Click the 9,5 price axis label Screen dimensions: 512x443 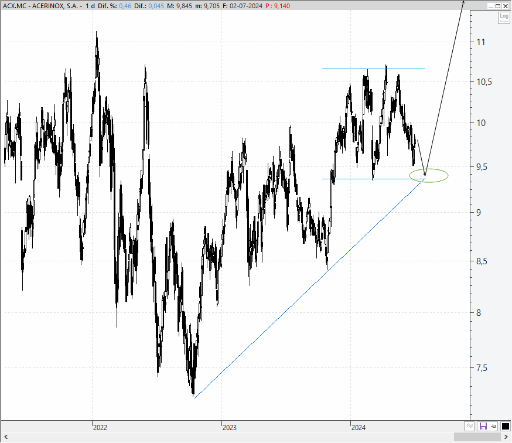(x=482, y=167)
